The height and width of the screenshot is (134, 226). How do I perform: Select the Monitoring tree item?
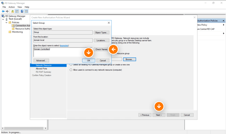(17, 32)
